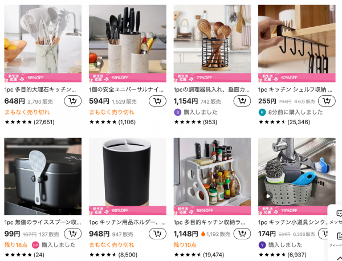Open the black rice cooker spoon image
Image resolution: width=342 pixels, height=261 pixels.
tap(43, 176)
